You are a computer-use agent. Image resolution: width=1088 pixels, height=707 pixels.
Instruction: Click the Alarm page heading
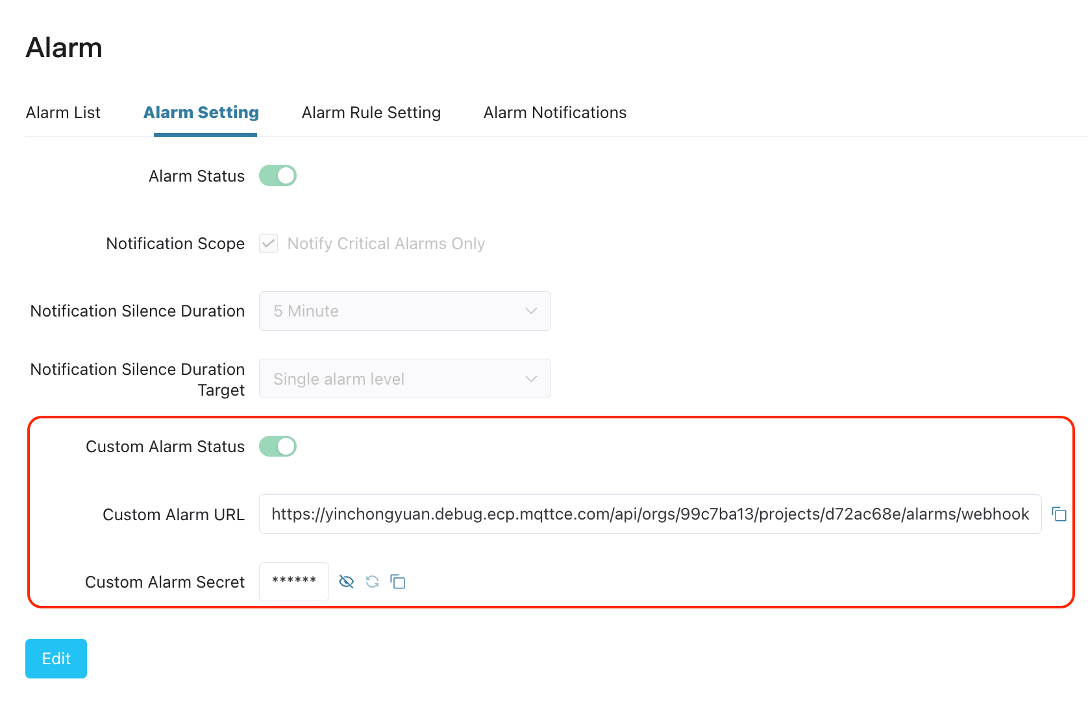point(64,48)
